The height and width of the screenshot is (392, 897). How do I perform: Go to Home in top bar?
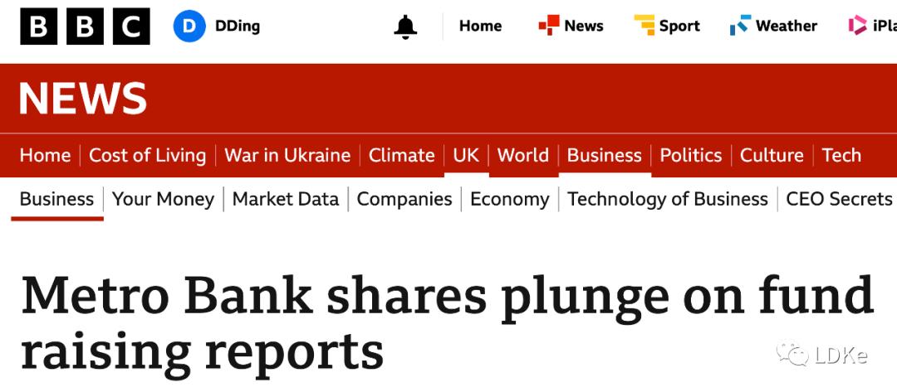tap(480, 26)
